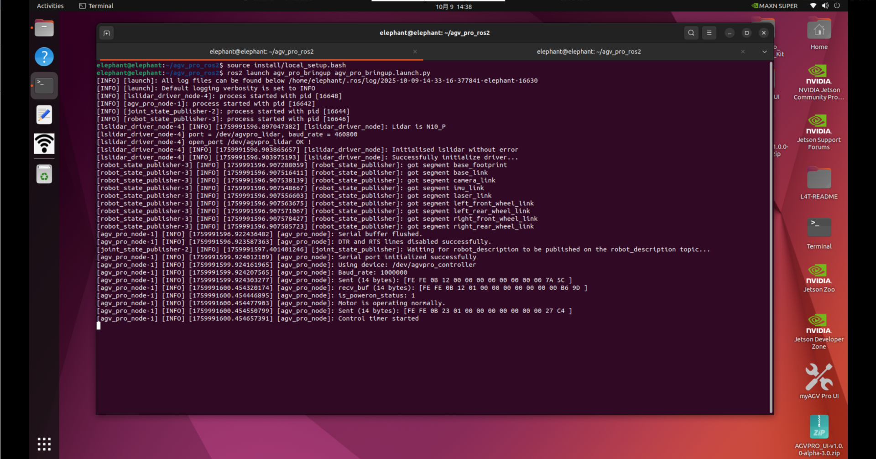Click the Activities button in top bar
The width and height of the screenshot is (876, 459).
(50, 6)
